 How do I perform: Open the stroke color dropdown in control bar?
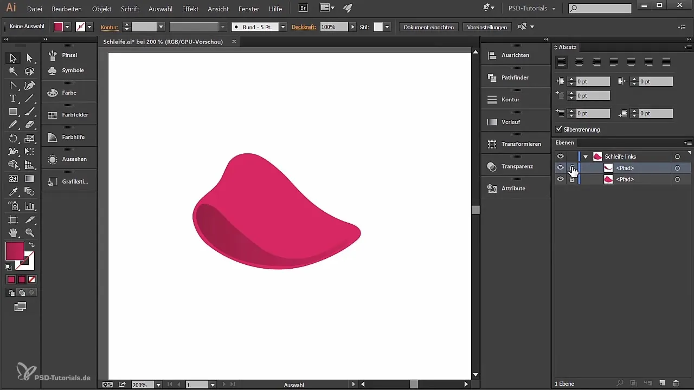pyautogui.click(x=89, y=27)
